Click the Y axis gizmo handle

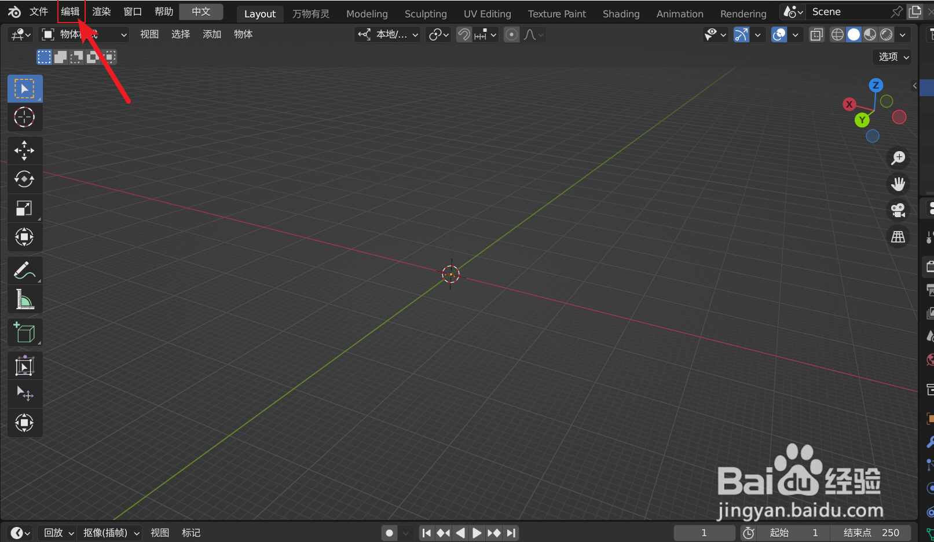click(x=862, y=120)
